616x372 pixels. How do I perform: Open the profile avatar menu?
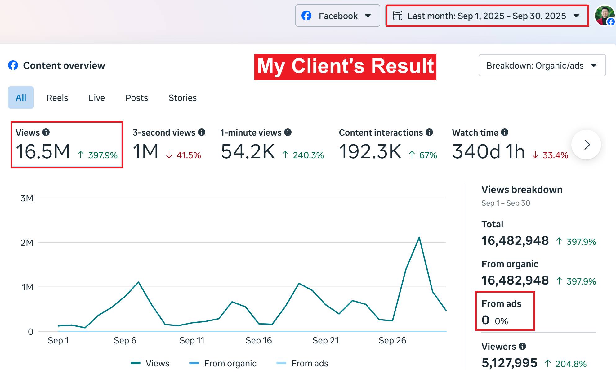[604, 16]
